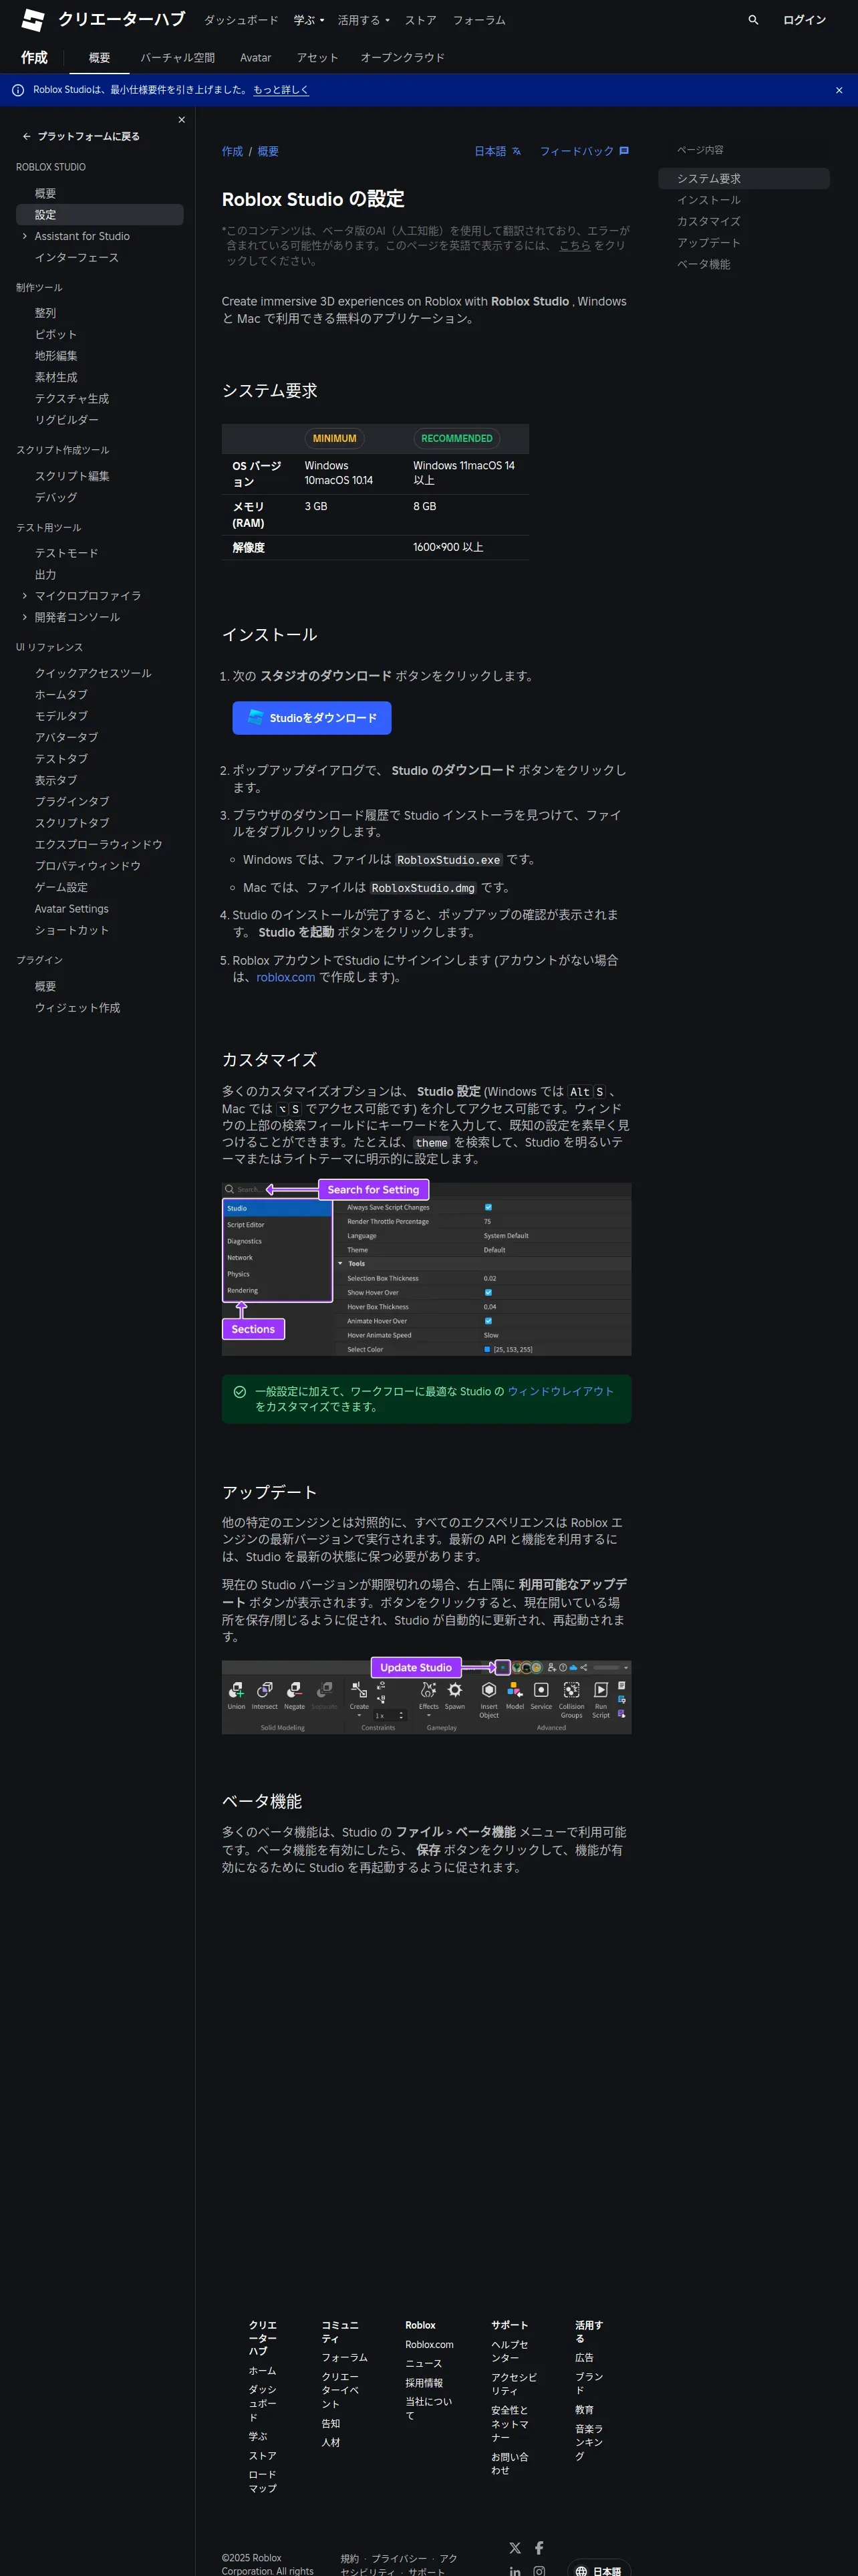Follow the ウィンドウレイアウト link

(560, 1392)
